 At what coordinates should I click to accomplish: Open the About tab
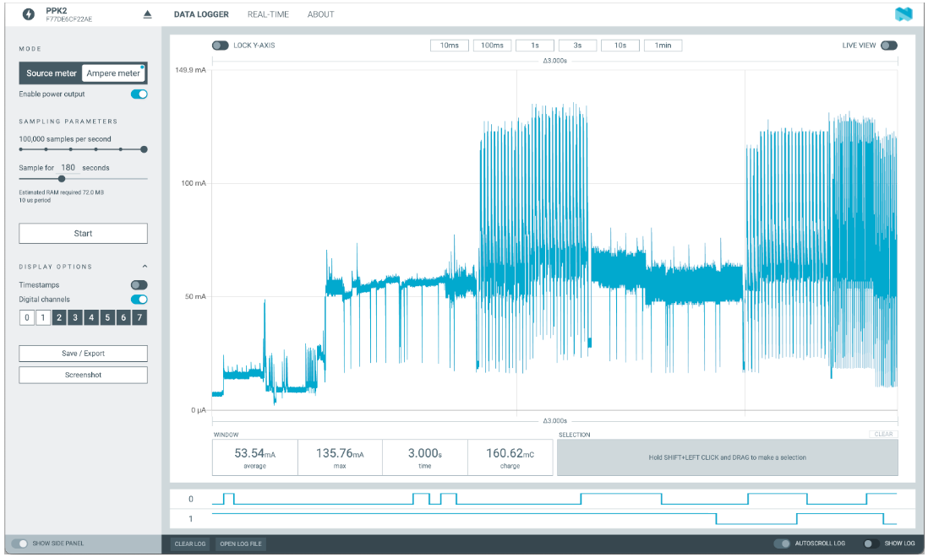[x=320, y=14]
